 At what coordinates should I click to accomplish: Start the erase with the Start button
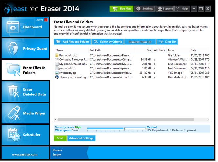pyautogui.click(x=60, y=138)
